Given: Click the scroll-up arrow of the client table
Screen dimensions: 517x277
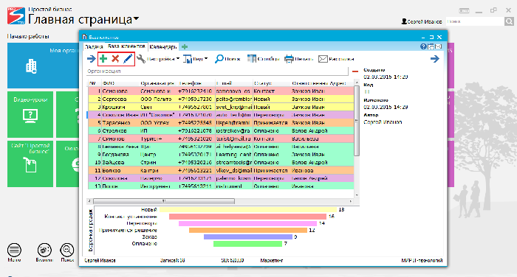Looking at the screenshot, I should pos(357,82).
